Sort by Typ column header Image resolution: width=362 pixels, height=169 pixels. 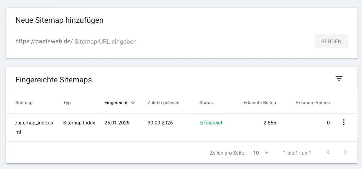click(67, 103)
